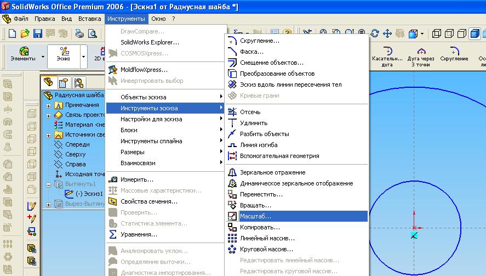
Task: Select Сверху plane in tree
Action: (x=75, y=154)
